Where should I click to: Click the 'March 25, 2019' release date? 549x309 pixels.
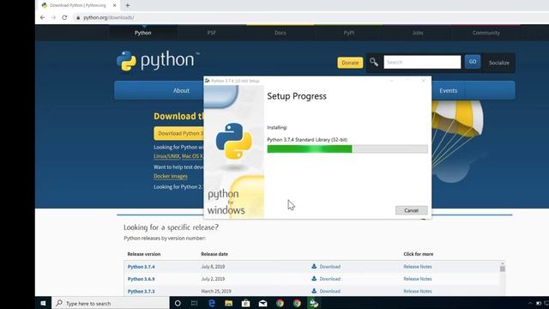tap(216, 291)
